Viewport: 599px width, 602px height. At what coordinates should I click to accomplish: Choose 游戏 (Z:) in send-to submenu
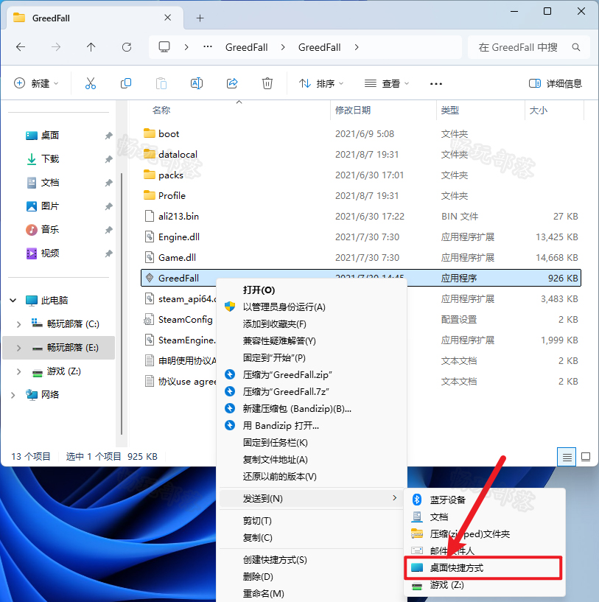click(446, 585)
